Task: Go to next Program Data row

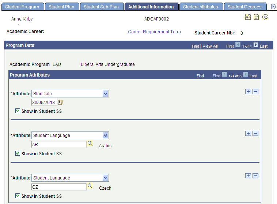Action: [256, 45]
